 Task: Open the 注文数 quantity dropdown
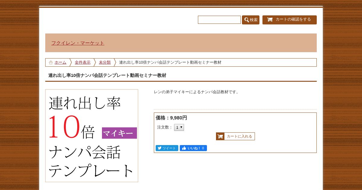tap(179, 127)
